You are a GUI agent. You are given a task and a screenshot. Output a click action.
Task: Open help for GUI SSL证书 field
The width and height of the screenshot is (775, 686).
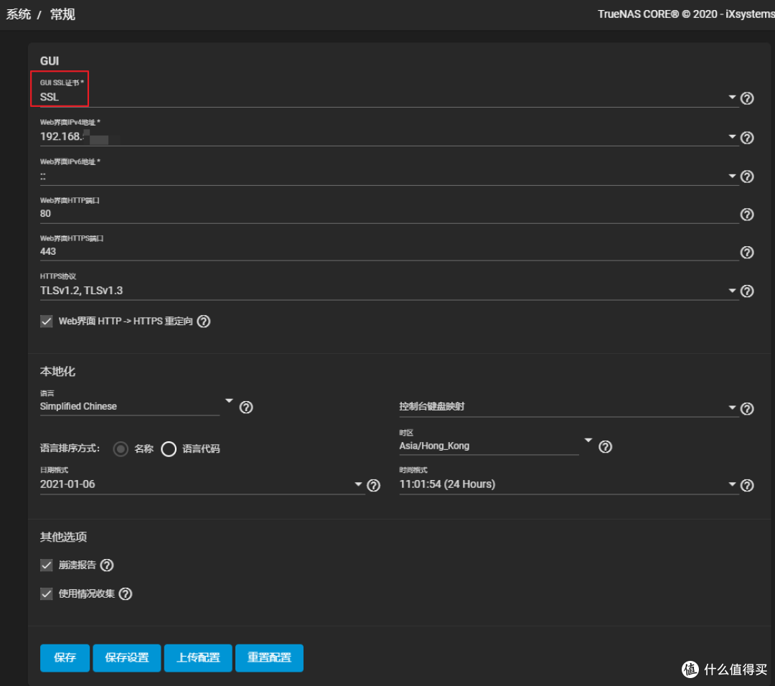[x=747, y=98]
